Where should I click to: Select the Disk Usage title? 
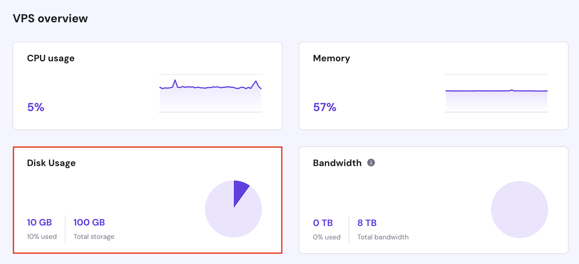click(51, 163)
